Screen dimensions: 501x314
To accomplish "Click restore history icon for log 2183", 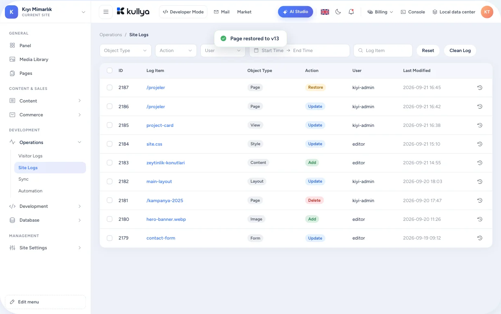I will [480, 163].
